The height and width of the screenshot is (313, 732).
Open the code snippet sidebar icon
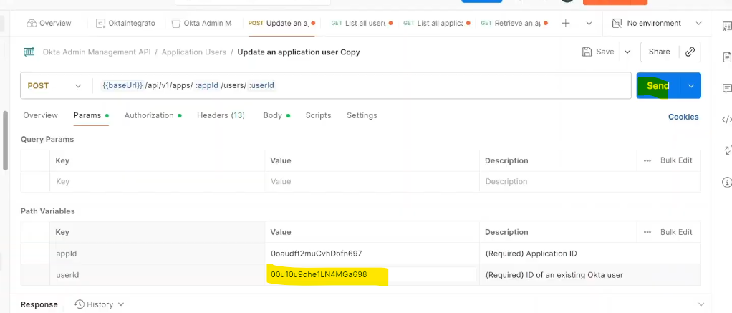pos(726,120)
